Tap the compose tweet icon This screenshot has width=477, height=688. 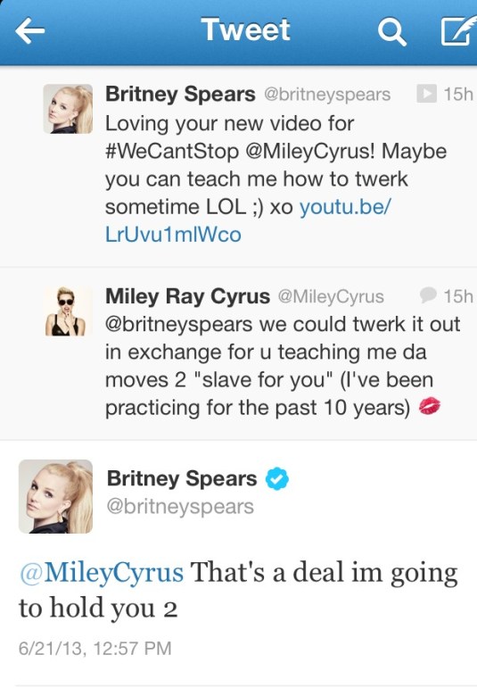pos(458,30)
